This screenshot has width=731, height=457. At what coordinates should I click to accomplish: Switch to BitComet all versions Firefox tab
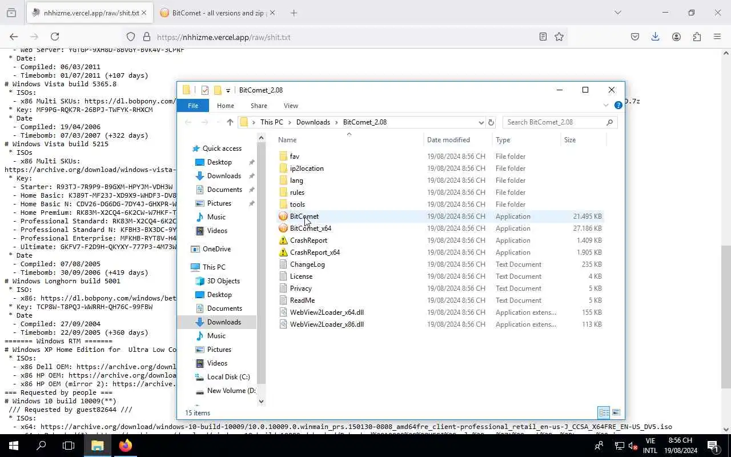click(x=217, y=13)
